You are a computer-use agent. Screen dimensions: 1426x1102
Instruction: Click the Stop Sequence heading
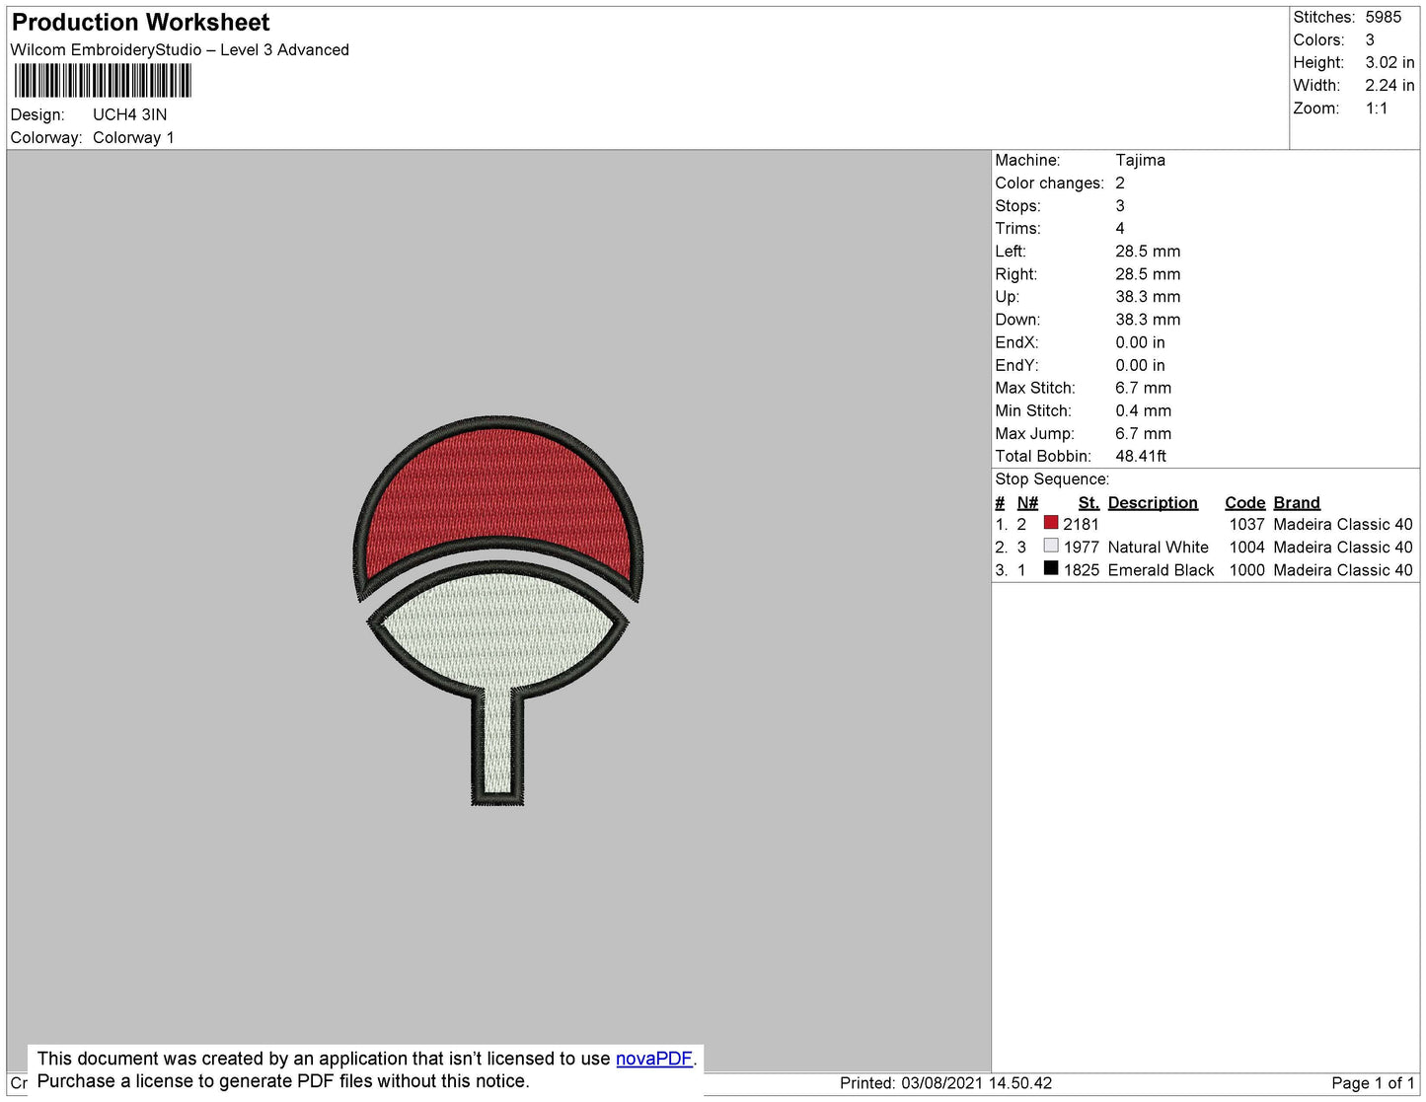[1052, 479]
